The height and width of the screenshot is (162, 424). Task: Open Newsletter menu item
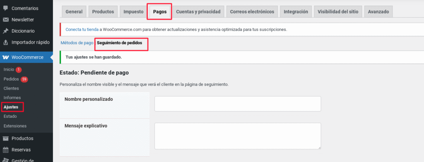click(23, 20)
